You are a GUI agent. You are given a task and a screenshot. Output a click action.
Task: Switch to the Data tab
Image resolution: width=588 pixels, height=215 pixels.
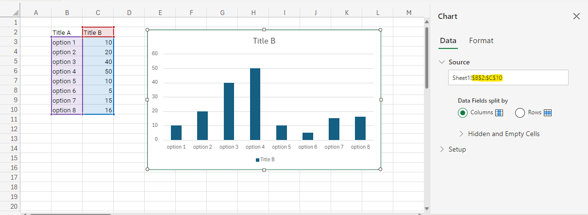(448, 41)
